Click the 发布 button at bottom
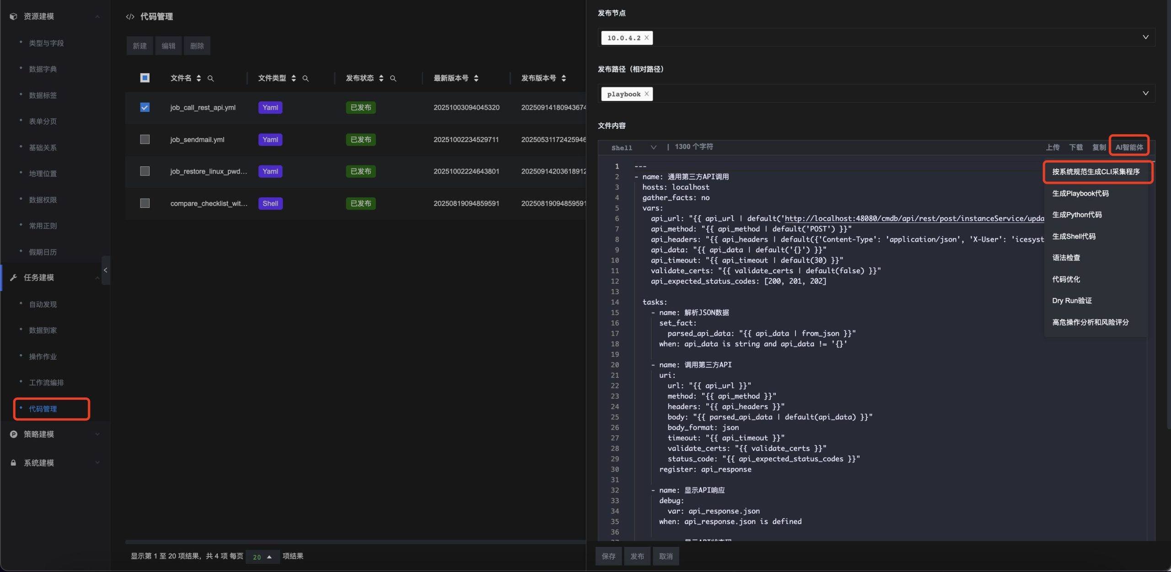The image size is (1171, 572). (637, 556)
